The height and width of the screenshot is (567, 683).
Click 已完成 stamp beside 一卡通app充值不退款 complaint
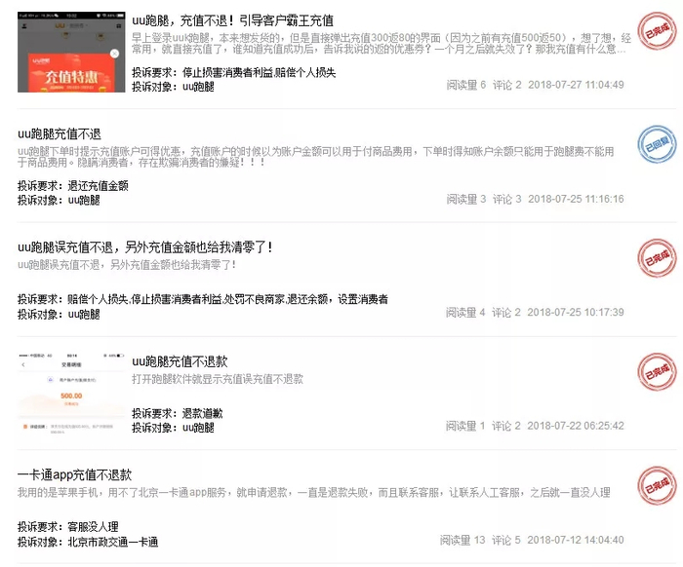point(657,486)
